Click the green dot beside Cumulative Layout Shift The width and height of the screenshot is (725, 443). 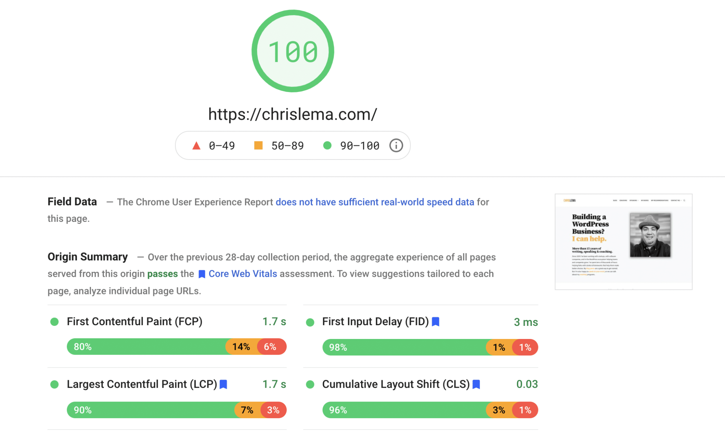click(x=310, y=385)
